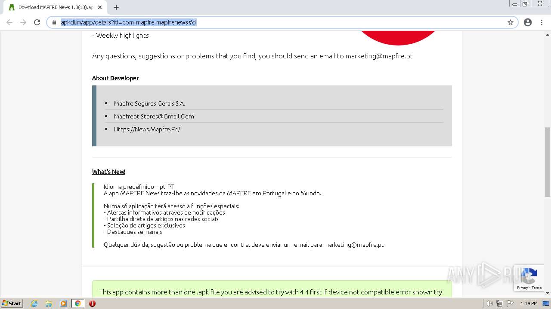551x309 pixels.
Task: Click the browser forward arrow
Action: click(x=23, y=22)
